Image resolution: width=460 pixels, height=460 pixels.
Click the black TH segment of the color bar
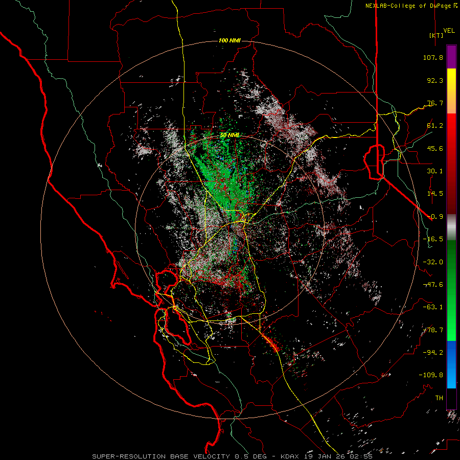point(451,398)
